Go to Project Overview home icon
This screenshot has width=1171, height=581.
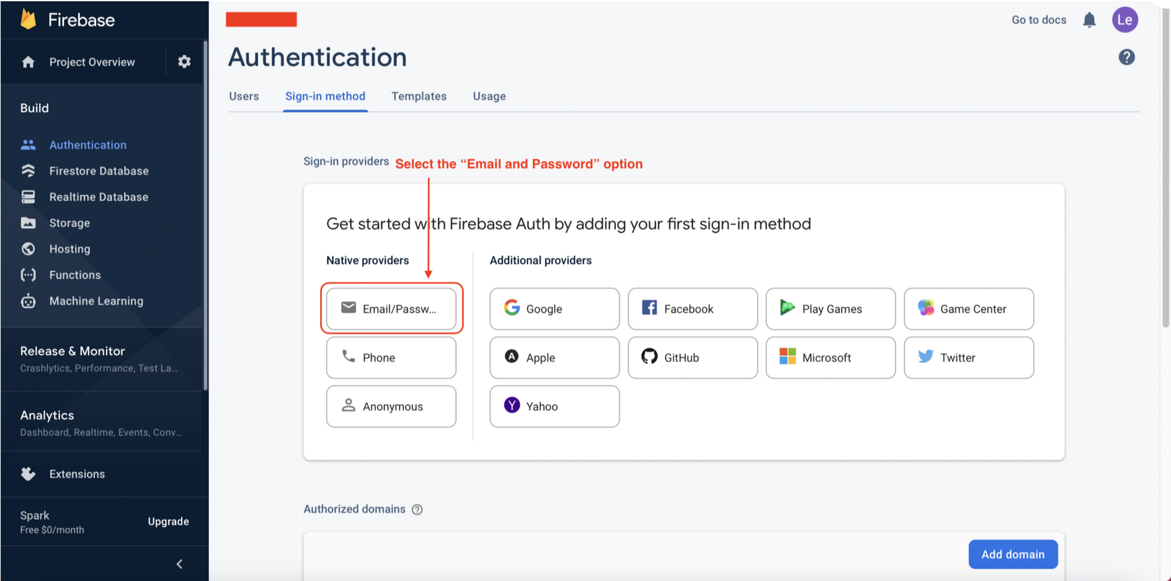point(29,62)
